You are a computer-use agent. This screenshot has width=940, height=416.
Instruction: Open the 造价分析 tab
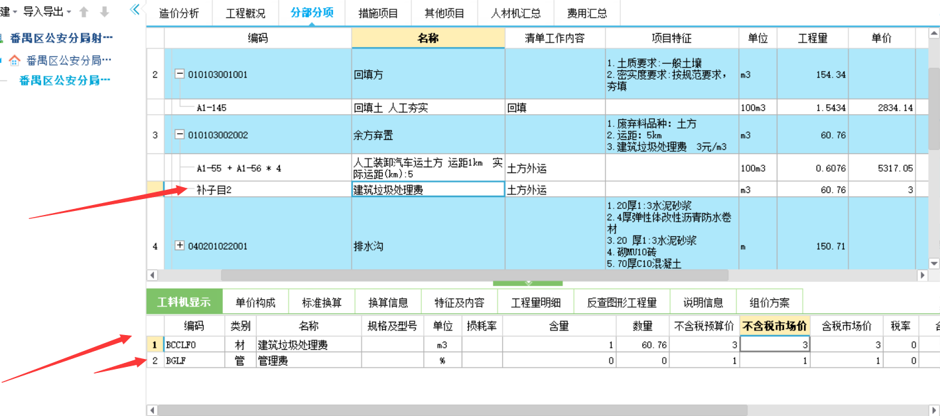[178, 13]
